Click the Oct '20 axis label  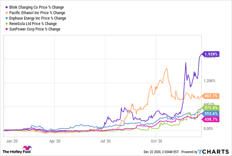tap(156, 141)
